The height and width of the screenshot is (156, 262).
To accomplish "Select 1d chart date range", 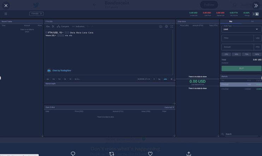I will [70, 79].
